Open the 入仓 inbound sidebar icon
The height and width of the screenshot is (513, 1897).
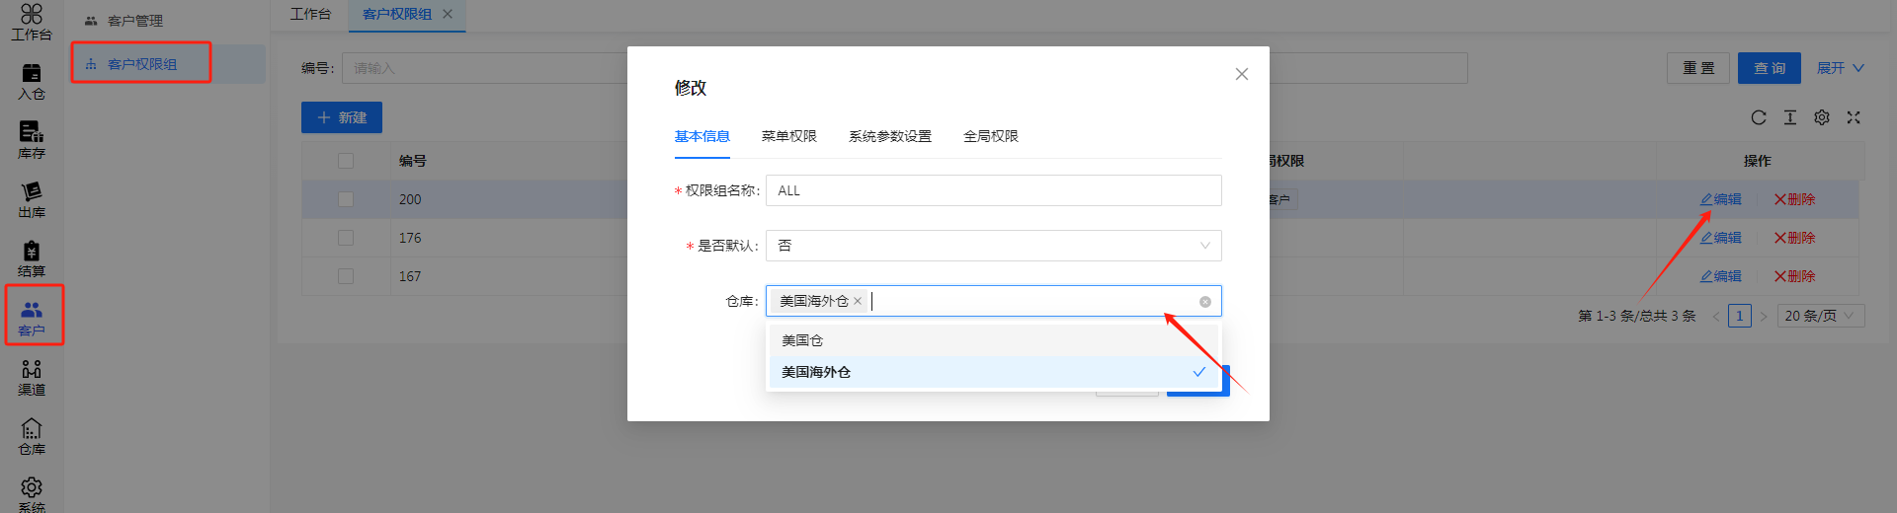tap(32, 81)
